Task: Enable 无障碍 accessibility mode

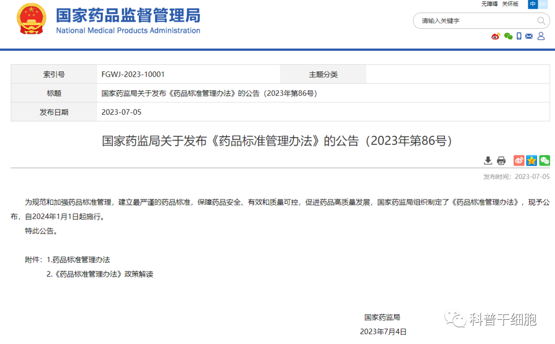Action: click(x=489, y=4)
